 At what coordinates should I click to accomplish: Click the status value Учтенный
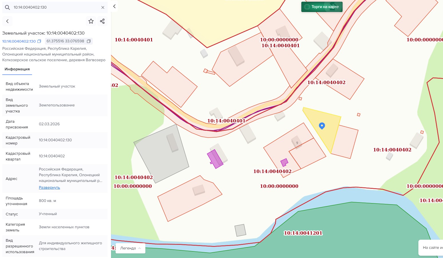48,214
